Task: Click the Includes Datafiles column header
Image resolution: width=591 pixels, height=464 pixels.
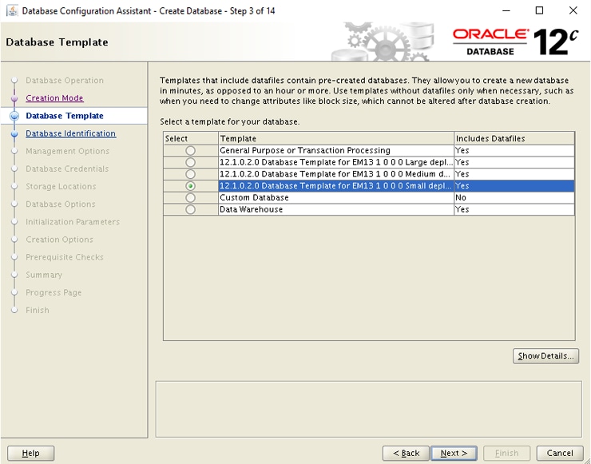Action: 514,138
